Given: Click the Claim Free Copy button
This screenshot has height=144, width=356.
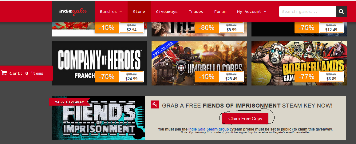Looking at the screenshot, I should coord(245,118).
